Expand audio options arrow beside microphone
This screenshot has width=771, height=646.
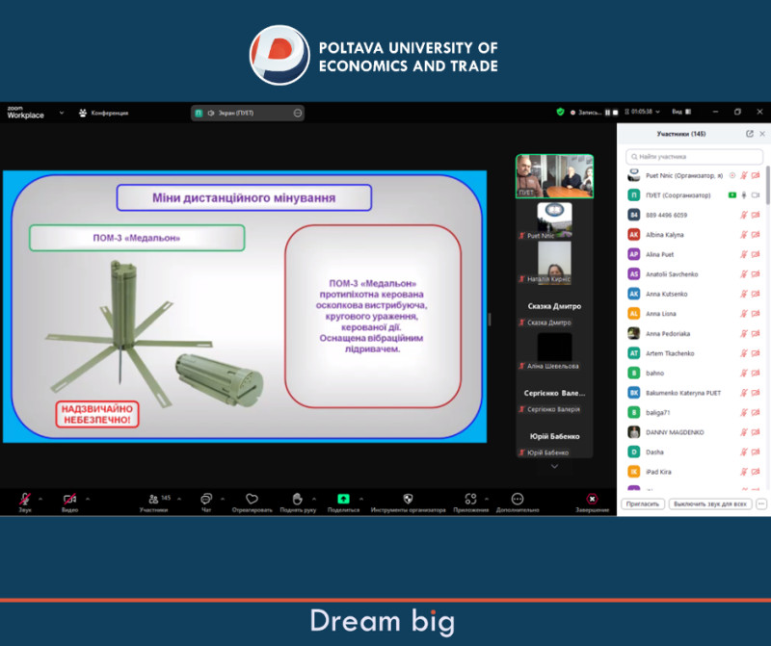[40, 498]
